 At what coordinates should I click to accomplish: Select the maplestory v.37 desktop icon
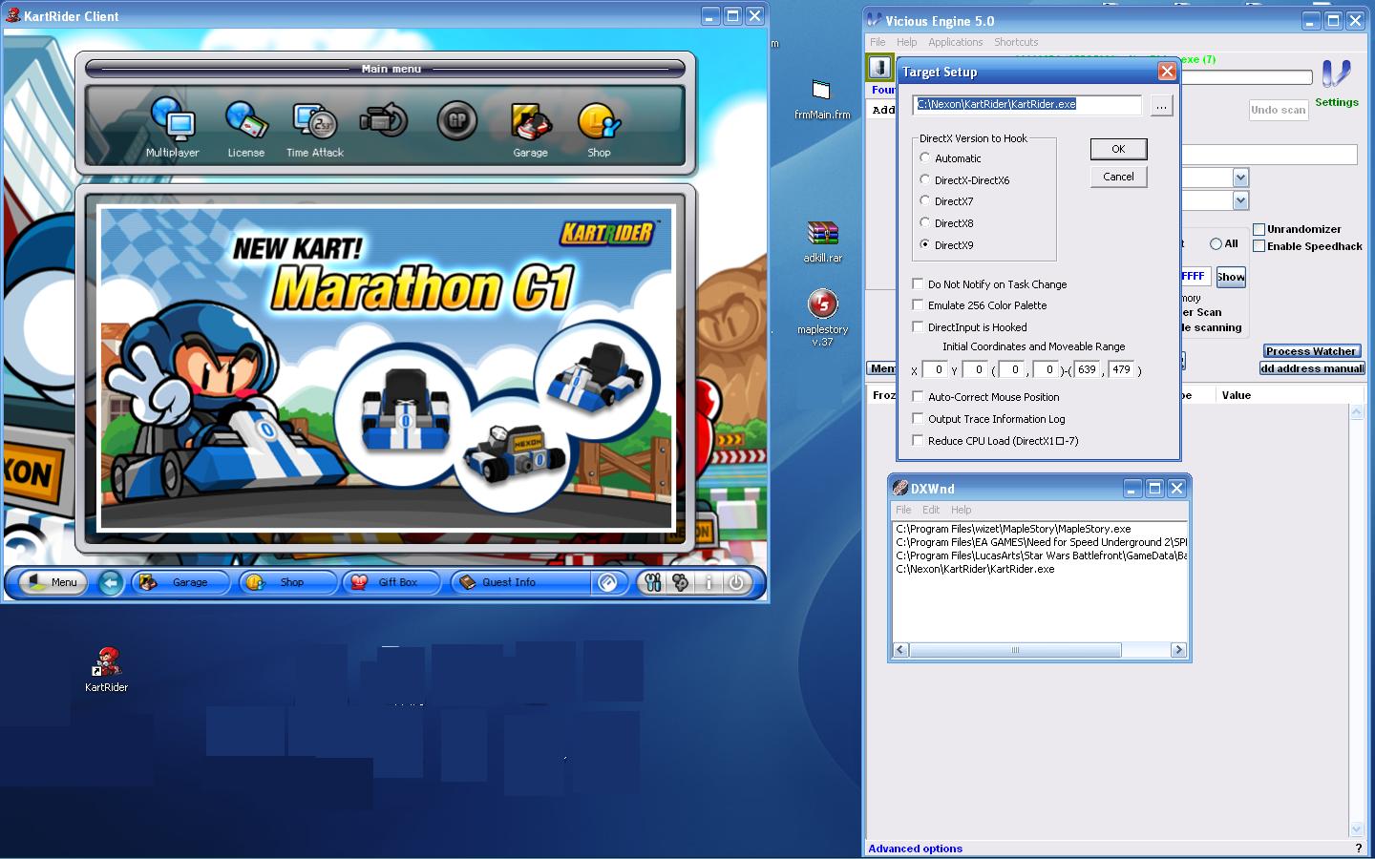tap(822, 319)
